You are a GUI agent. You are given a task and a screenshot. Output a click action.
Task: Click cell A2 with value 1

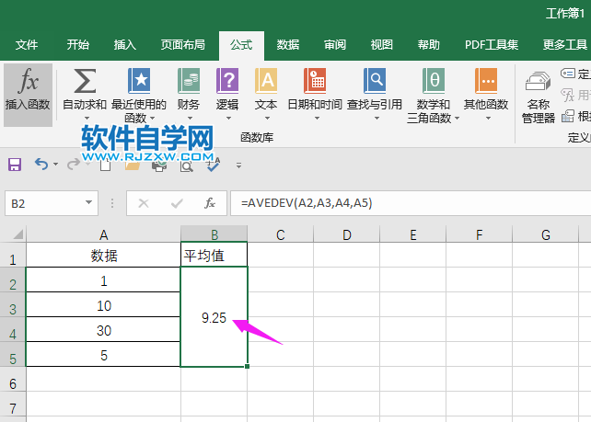[x=104, y=280]
